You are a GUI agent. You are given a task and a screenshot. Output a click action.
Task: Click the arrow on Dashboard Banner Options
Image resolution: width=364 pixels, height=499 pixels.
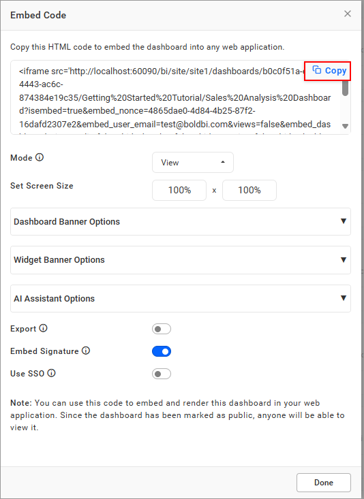point(344,221)
